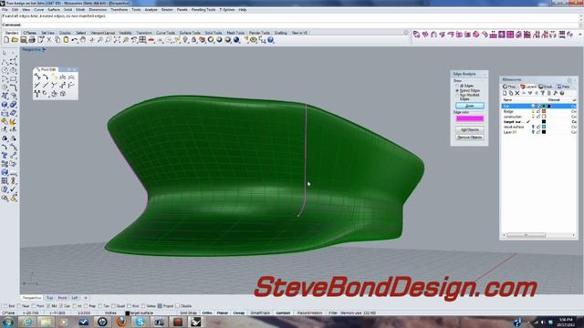
Task: Click the Remove Objects button
Action: coord(470,138)
